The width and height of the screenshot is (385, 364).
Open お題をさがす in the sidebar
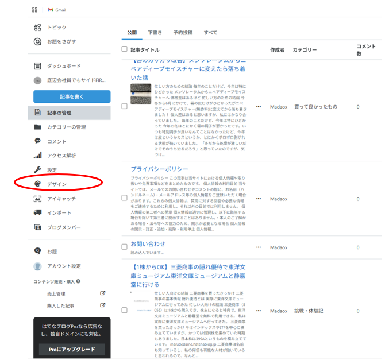(61, 42)
